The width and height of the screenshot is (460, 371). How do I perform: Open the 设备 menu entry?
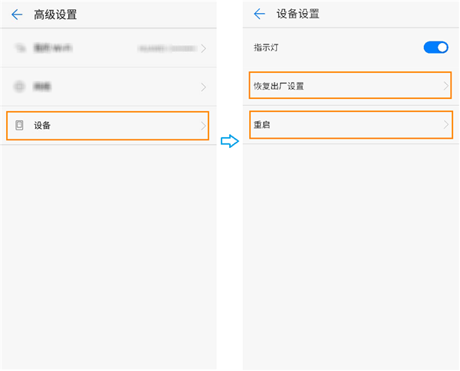point(43,125)
